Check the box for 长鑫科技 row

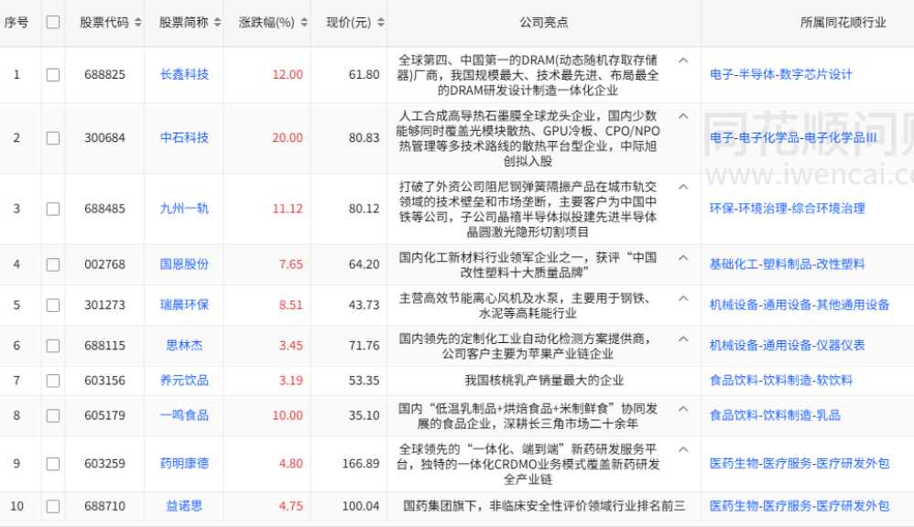click(53, 74)
